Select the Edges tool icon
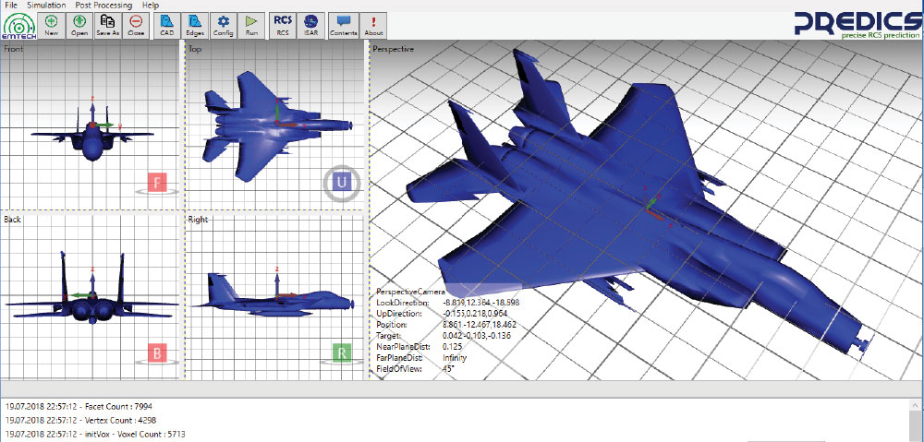The width and height of the screenshot is (924, 442). tap(195, 23)
